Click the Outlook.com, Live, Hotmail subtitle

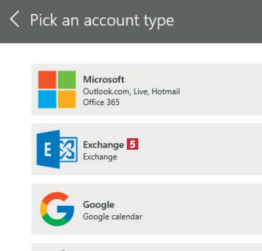131,92
